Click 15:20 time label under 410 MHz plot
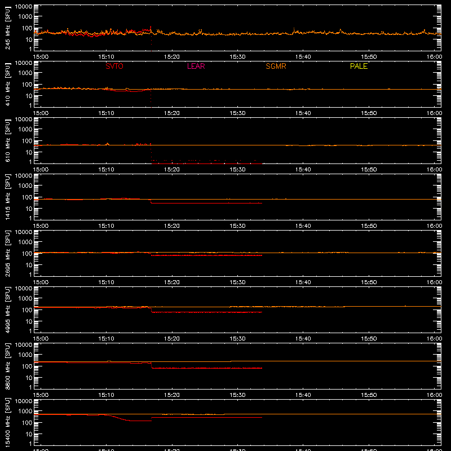 [172, 113]
